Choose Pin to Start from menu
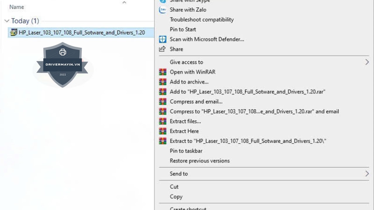The image size is (374, 210). [x=183, y=29]
